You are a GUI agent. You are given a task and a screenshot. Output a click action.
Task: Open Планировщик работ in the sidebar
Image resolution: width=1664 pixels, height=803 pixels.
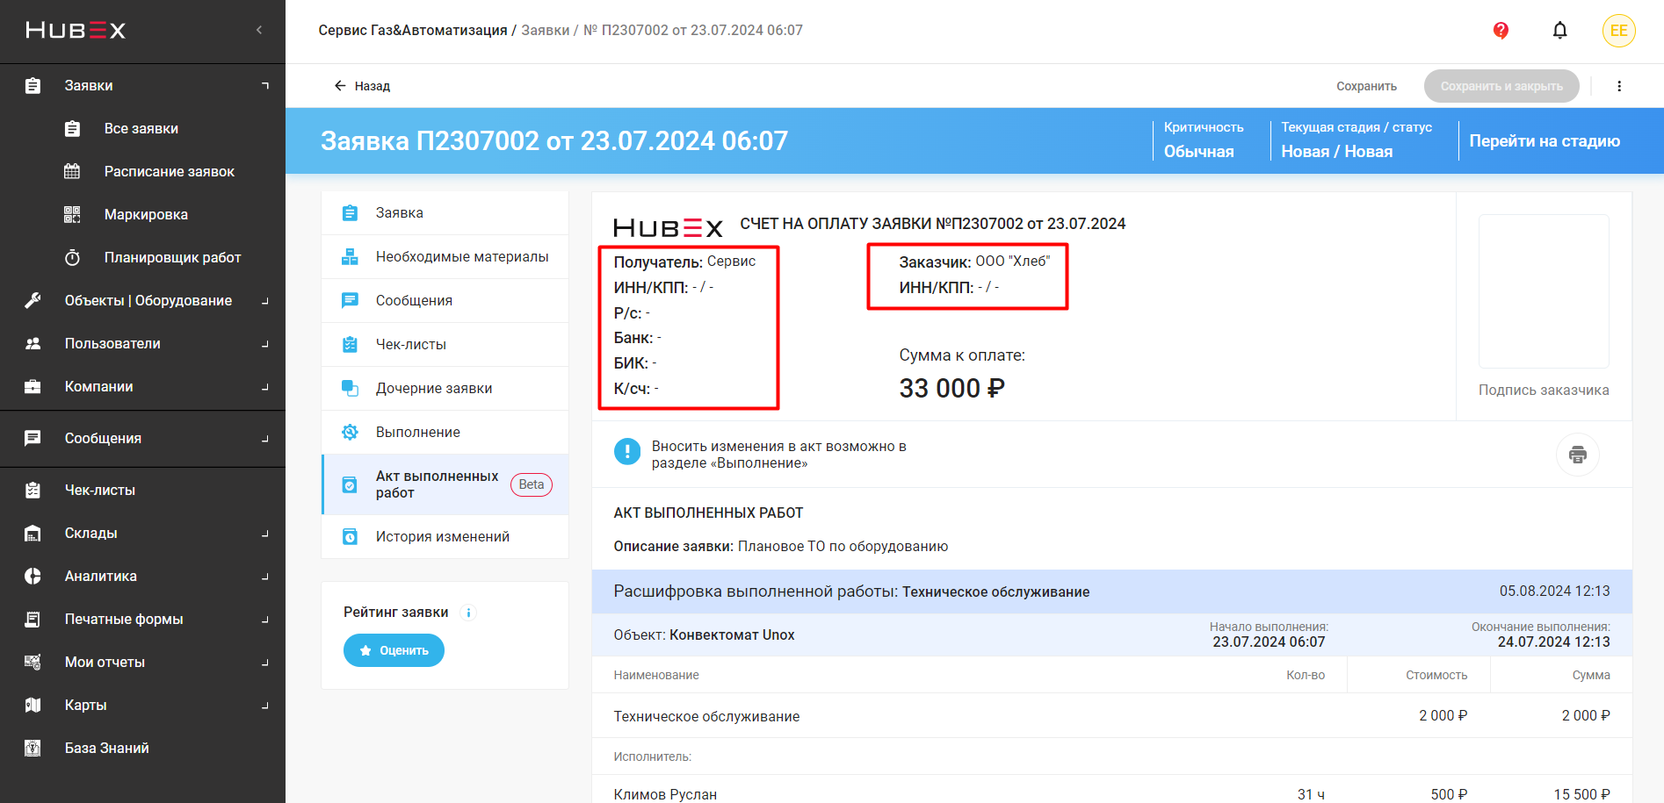172,258
